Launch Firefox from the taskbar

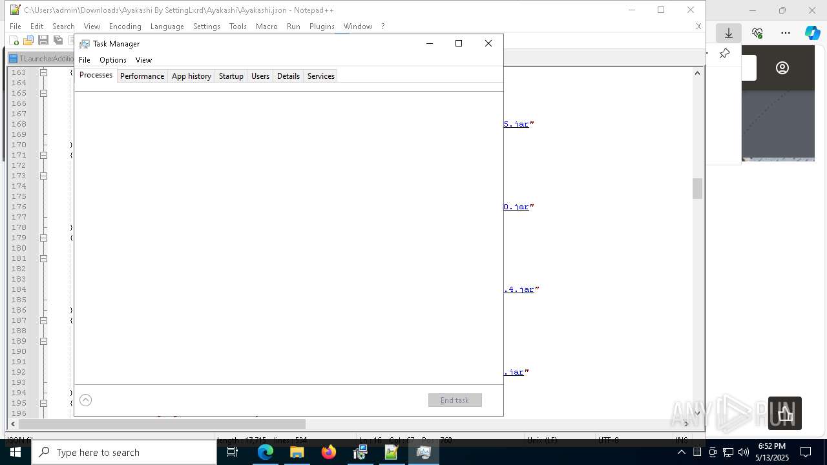point(329,452)
